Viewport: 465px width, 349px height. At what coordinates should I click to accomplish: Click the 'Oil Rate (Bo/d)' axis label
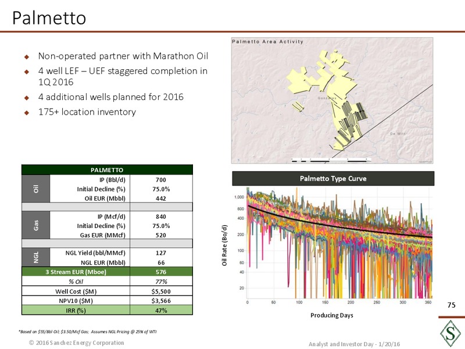225,245
